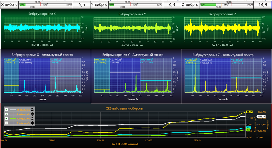
Task: Click the 'Виброускорения Y - Амплитудный спектр' title
Action: pos(132,55)
